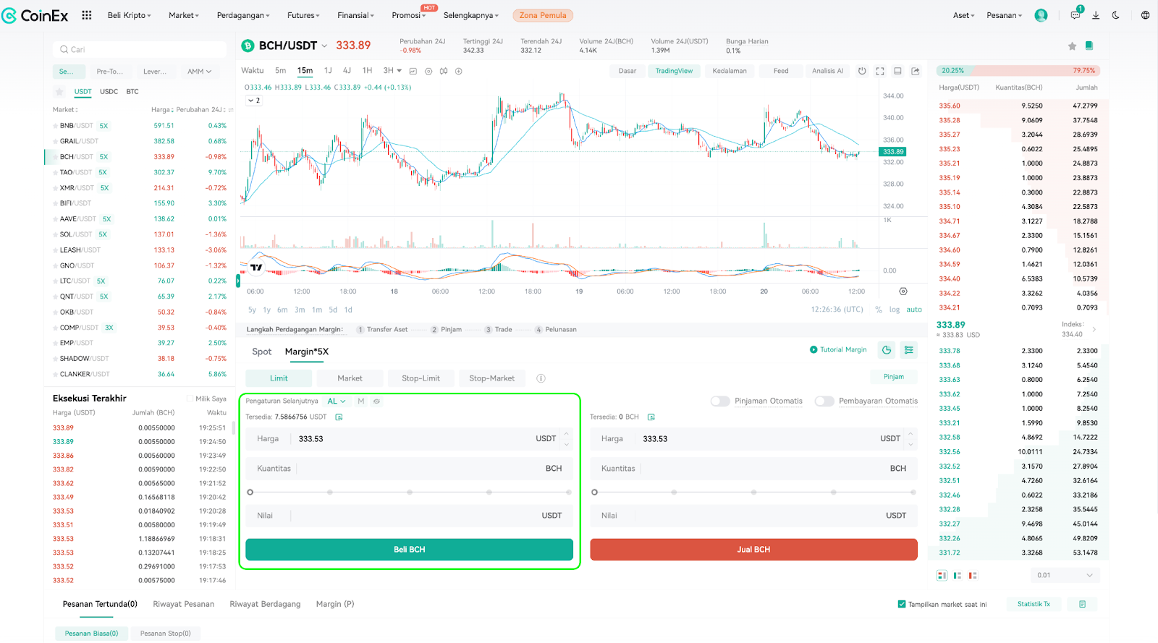The height and width of the screenshot is (643, 1158).
Task: Transfer BCH using icon beside Tersedia 0 BCH
Action: tap(651, 417)
